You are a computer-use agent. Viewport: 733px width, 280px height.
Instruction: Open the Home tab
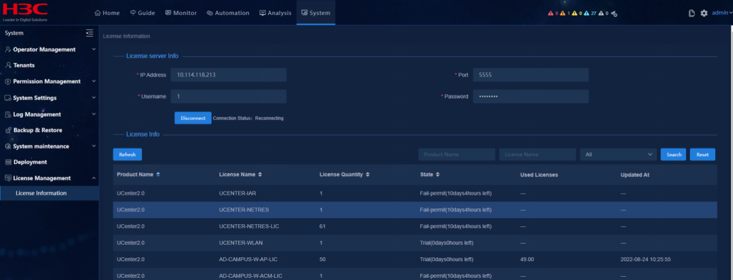tap(107, 13)
